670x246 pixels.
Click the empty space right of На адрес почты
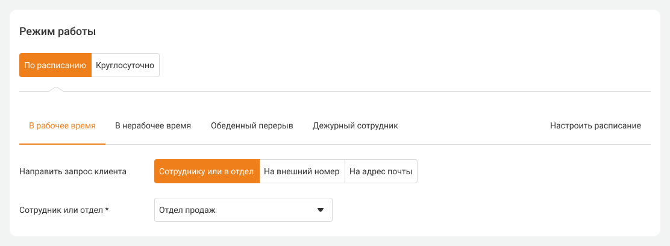[x=530, y=171]
